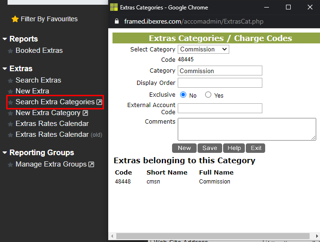
Task: Click the Filter By Favourites star icon
Action: pyautogui.click(x=15, y=19)
